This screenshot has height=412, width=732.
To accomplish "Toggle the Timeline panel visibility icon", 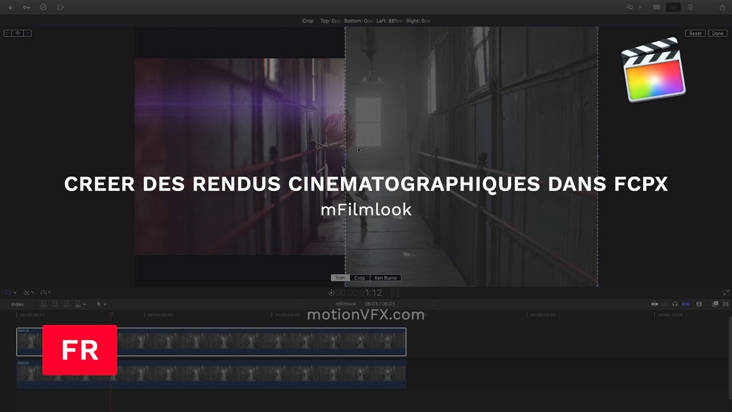I will click(674, 7).
